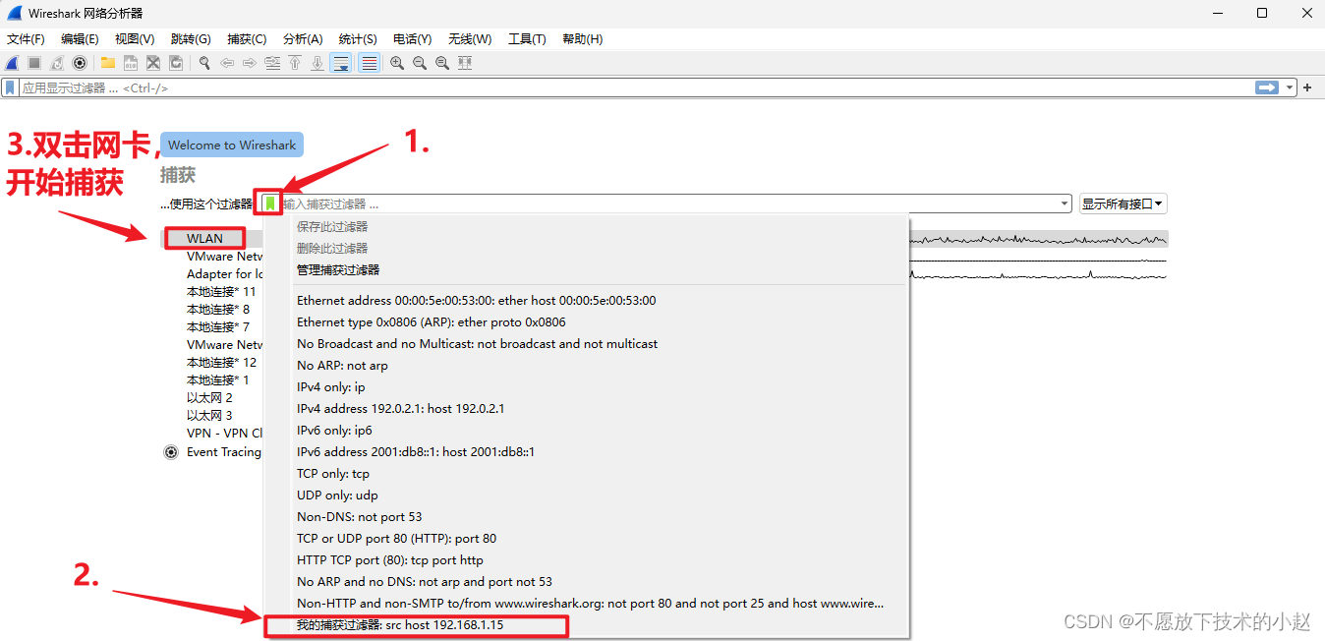Image resolution: width=1325 pixels, height=641 pixels.
Task: Choose 删除此过滤器 menu entry
Action: 332,248
